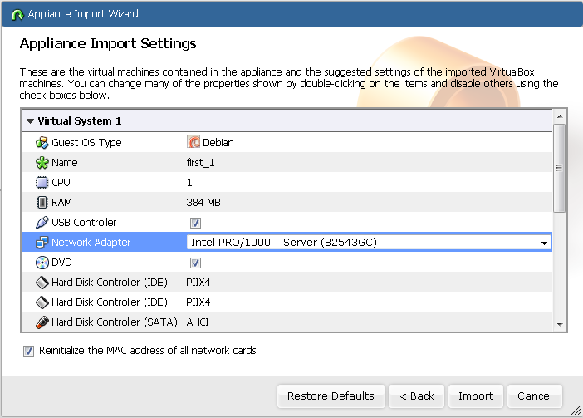Select the RAM row label

click(x=61, y=202)
